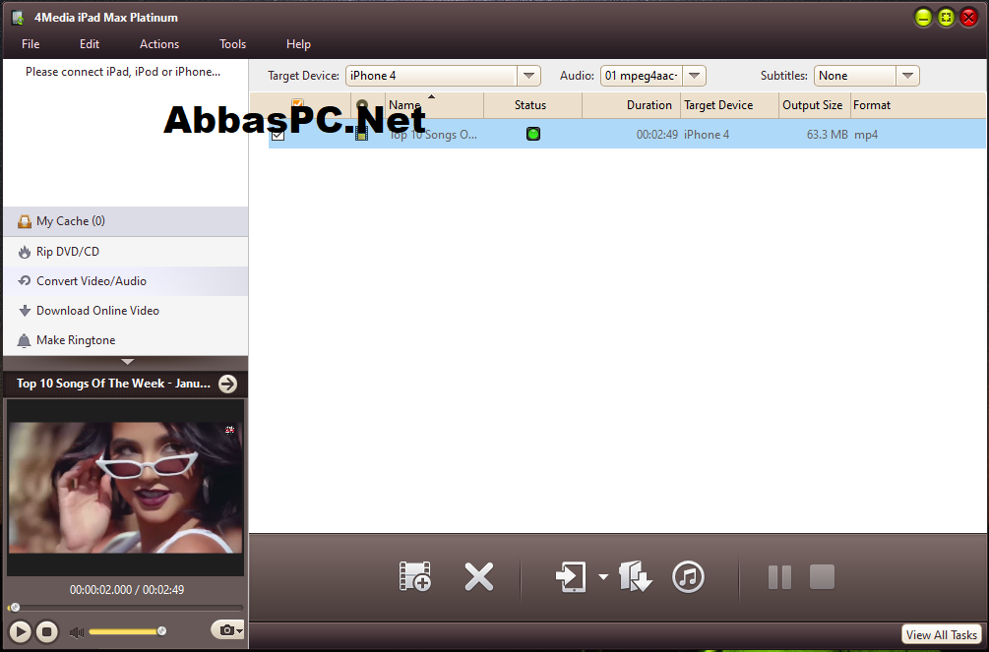989x652 pixels.
Task: Play the preview video
Action: pyautogui.click(x=21, y=631)
